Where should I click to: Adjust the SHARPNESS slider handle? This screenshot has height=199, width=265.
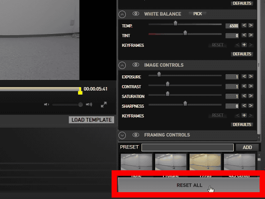pyautogui.click(x=185, y=104)
